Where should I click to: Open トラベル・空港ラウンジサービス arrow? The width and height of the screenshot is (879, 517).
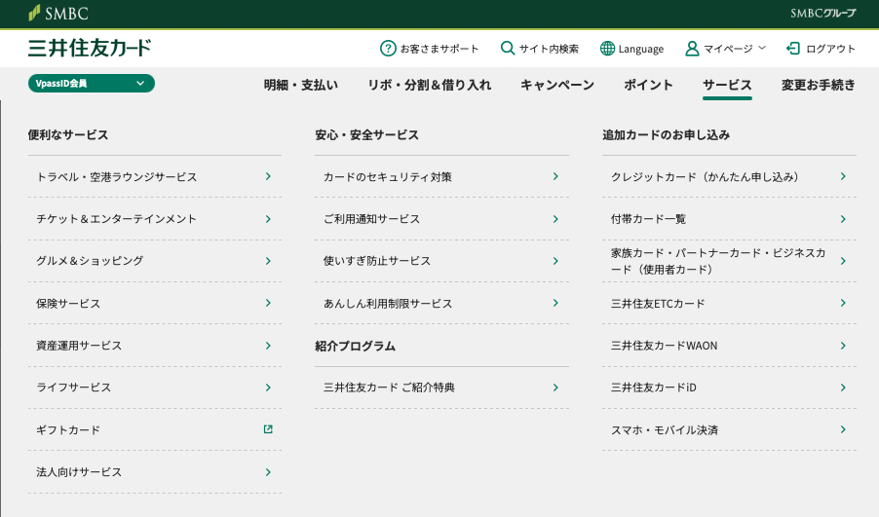(268, 176)
